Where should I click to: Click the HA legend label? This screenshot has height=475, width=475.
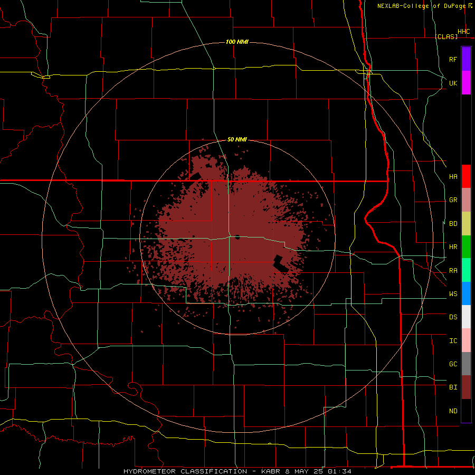tap(453, 177)
